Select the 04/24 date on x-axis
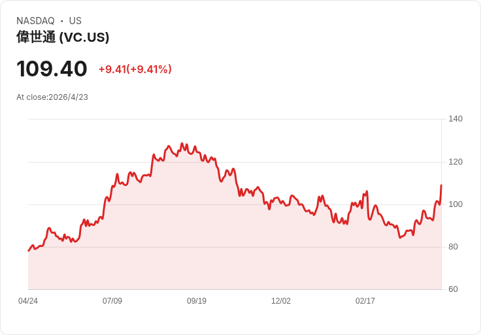 [x=28, y=301]
